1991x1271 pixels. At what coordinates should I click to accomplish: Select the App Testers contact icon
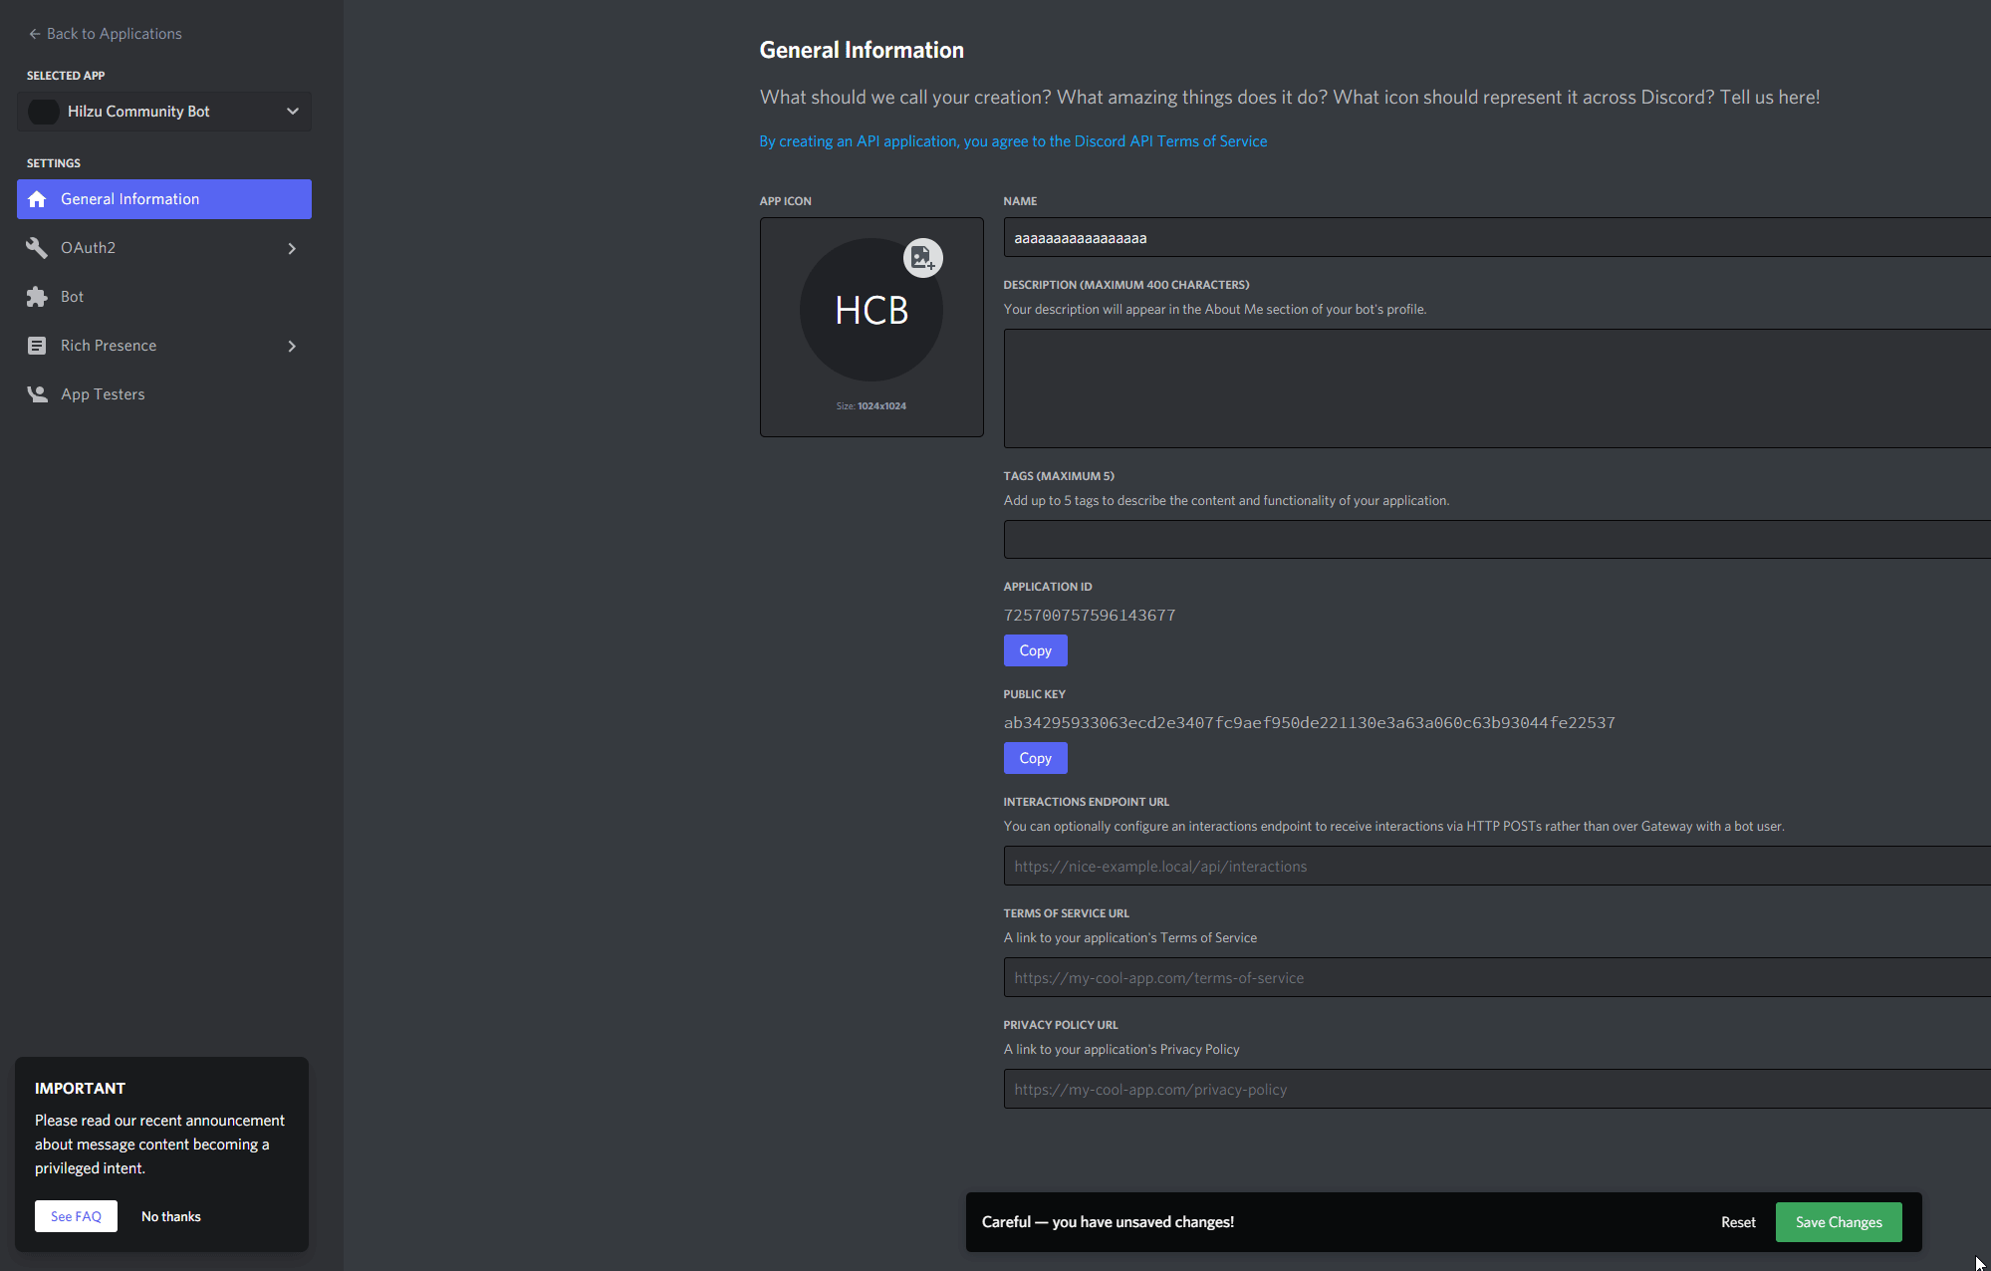coord(37,393)
